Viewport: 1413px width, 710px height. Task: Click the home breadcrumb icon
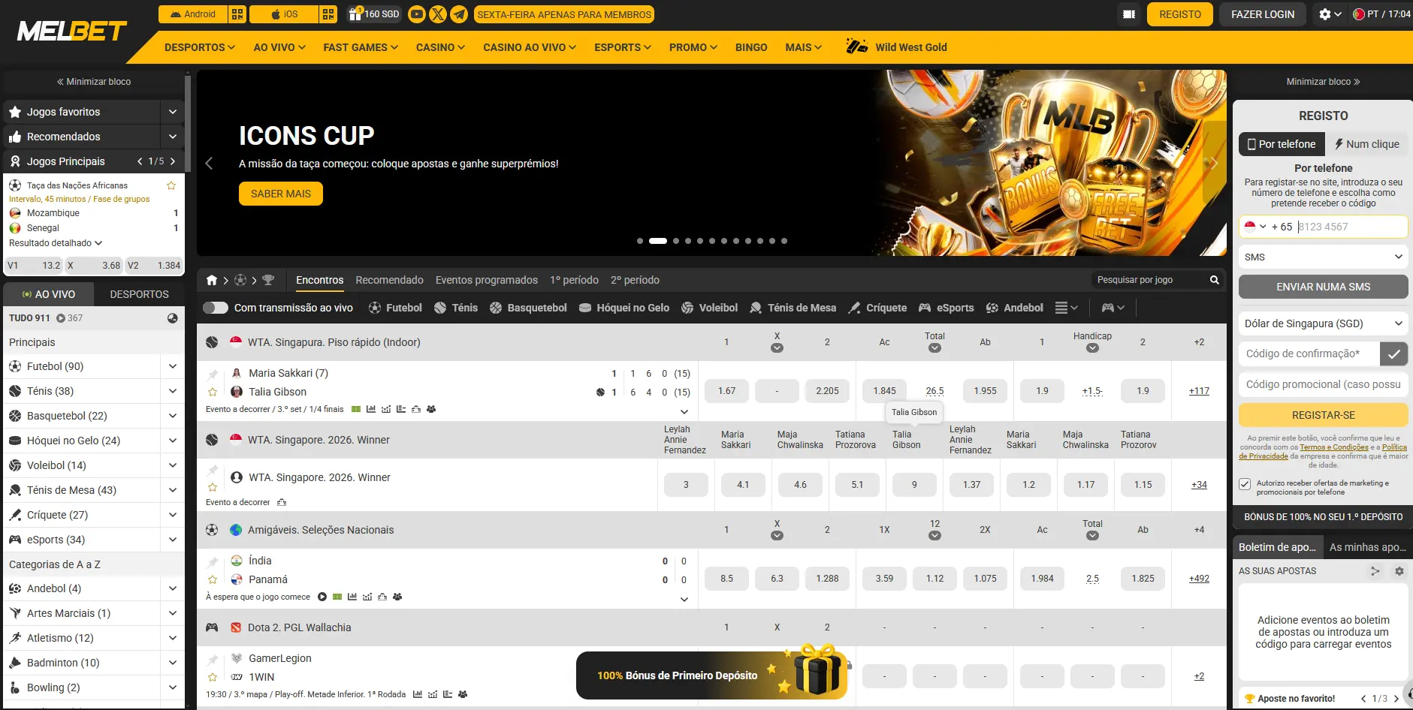coord(212,280)
